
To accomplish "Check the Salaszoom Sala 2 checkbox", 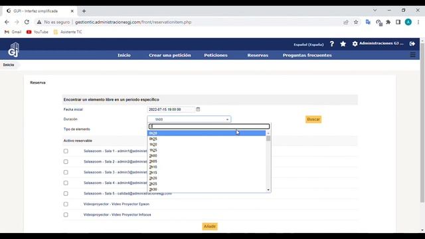I will coord(66,162).
